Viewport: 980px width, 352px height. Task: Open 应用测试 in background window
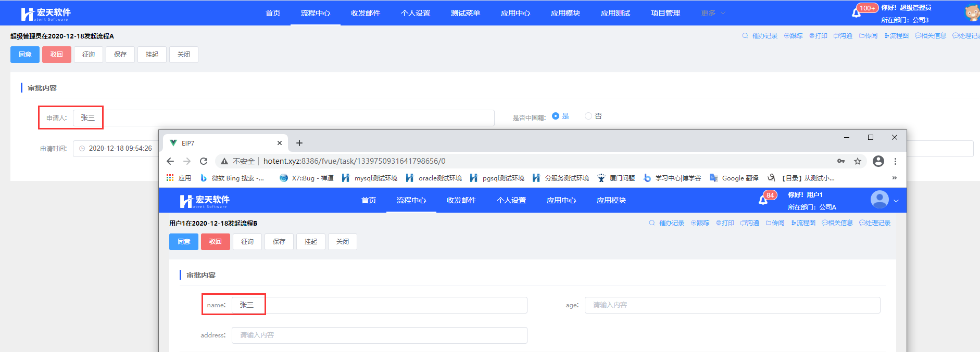[x=615, y=13]
